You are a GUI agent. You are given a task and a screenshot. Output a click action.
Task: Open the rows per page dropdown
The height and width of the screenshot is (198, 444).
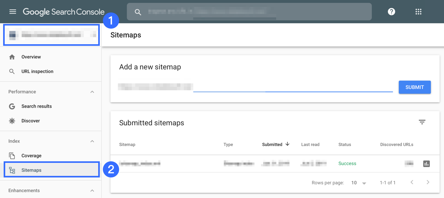tap(359, 183)
